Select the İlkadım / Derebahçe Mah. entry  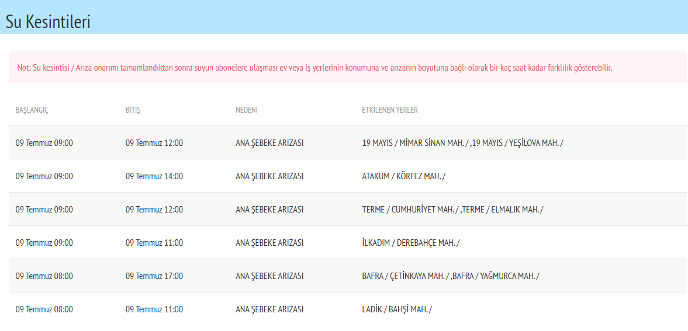(x=410, y=243)
